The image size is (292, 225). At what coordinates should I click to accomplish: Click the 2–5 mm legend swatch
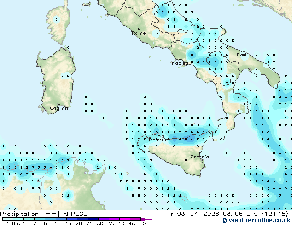coord(40,219)
